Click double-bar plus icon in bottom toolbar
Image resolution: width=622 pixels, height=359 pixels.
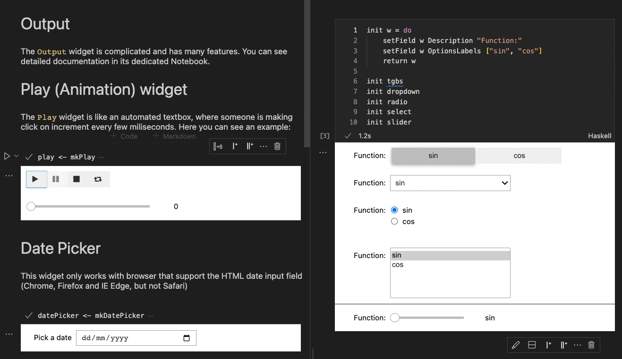point(563,345)
